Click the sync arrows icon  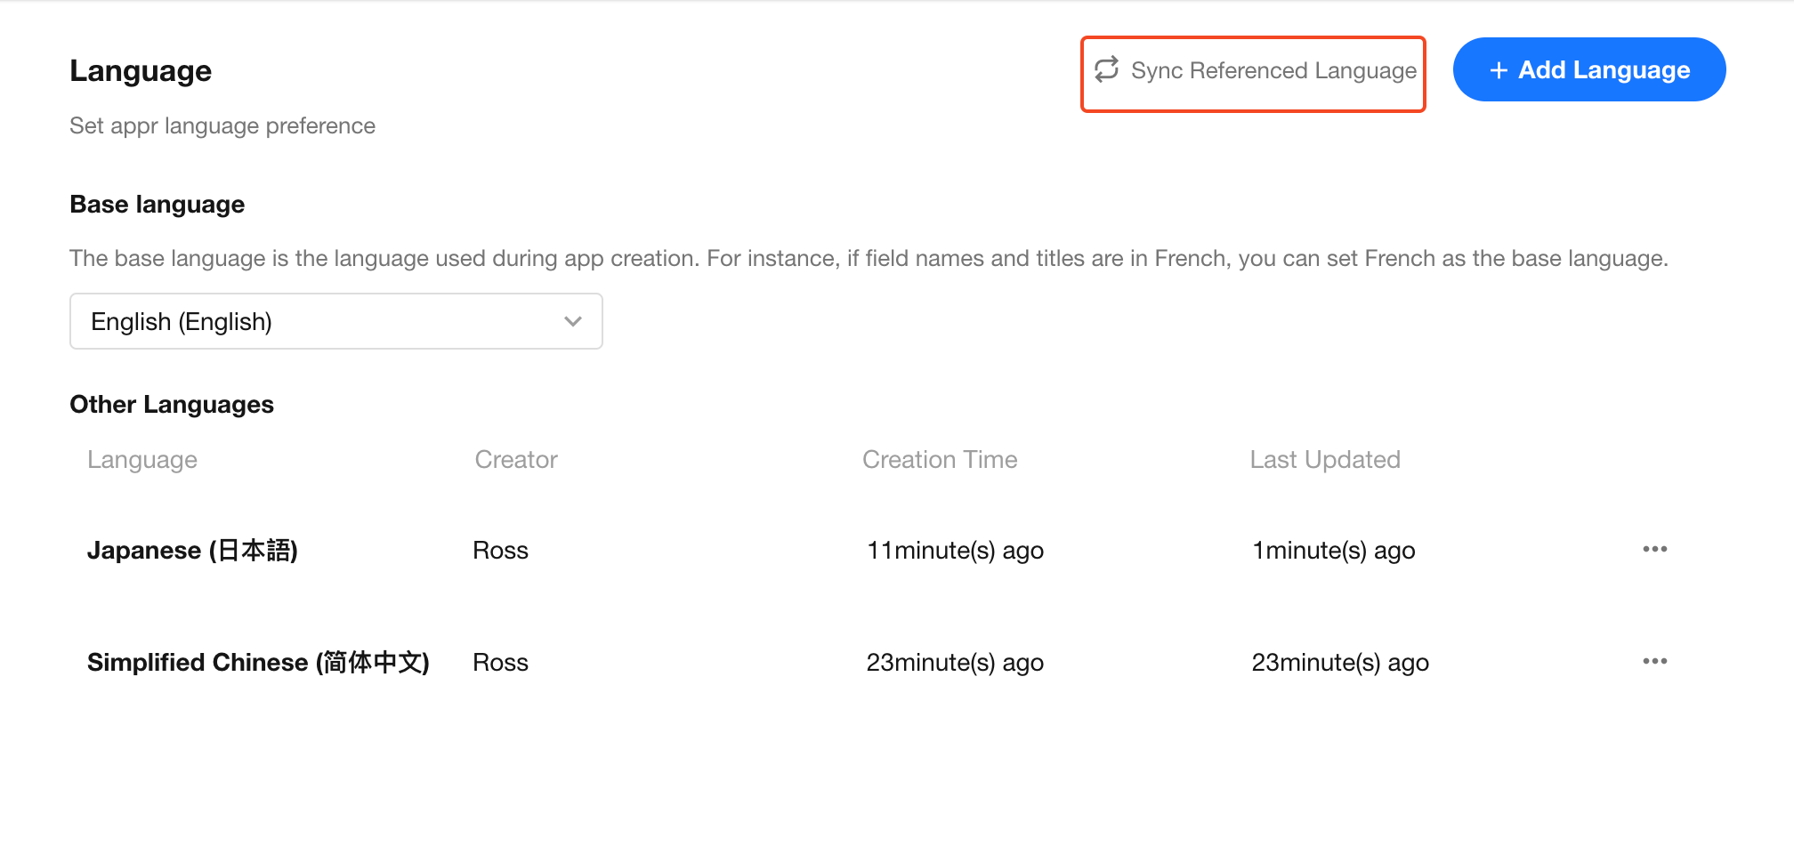click(1106, 69)
